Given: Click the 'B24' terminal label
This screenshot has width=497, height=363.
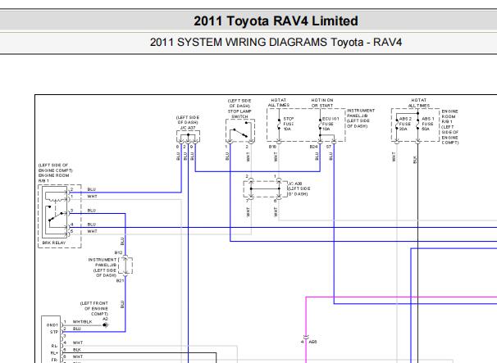Looking at the screenshot, I should (x=313, y=147).
